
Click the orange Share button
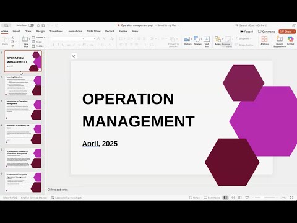click(x=287, y=32)
